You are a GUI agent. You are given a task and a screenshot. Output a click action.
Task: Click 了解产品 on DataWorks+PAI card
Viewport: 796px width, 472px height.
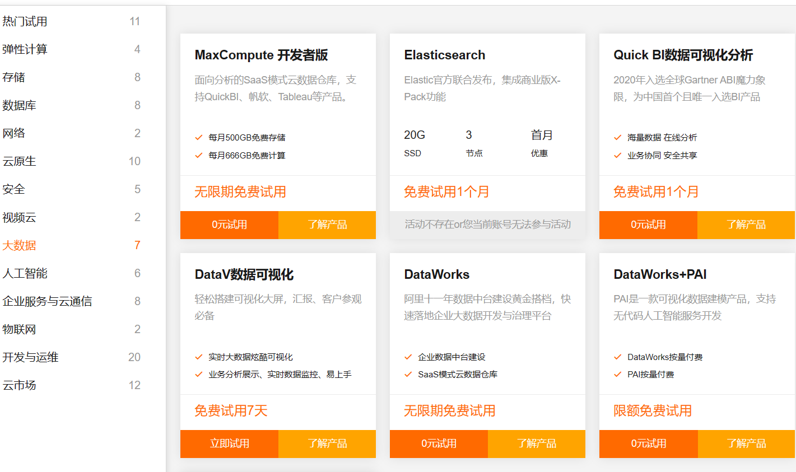[746, 443]
